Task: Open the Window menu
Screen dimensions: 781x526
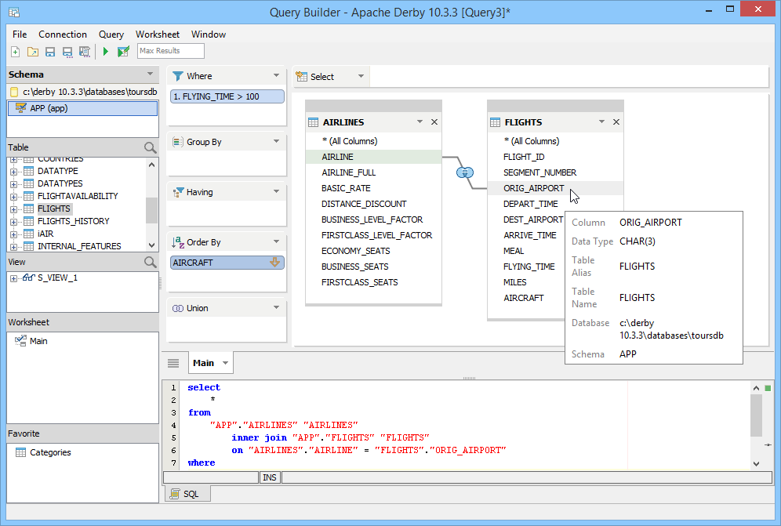Action: click(x=209, y=34)
